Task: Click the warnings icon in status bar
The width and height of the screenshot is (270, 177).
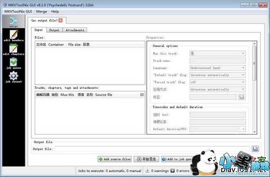Action: pyautogui.click(x=147, y=171)
